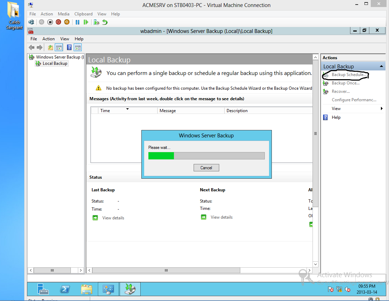Shut down the VM with the red icon
The image size is (389, 301).
tap(58, 22)
